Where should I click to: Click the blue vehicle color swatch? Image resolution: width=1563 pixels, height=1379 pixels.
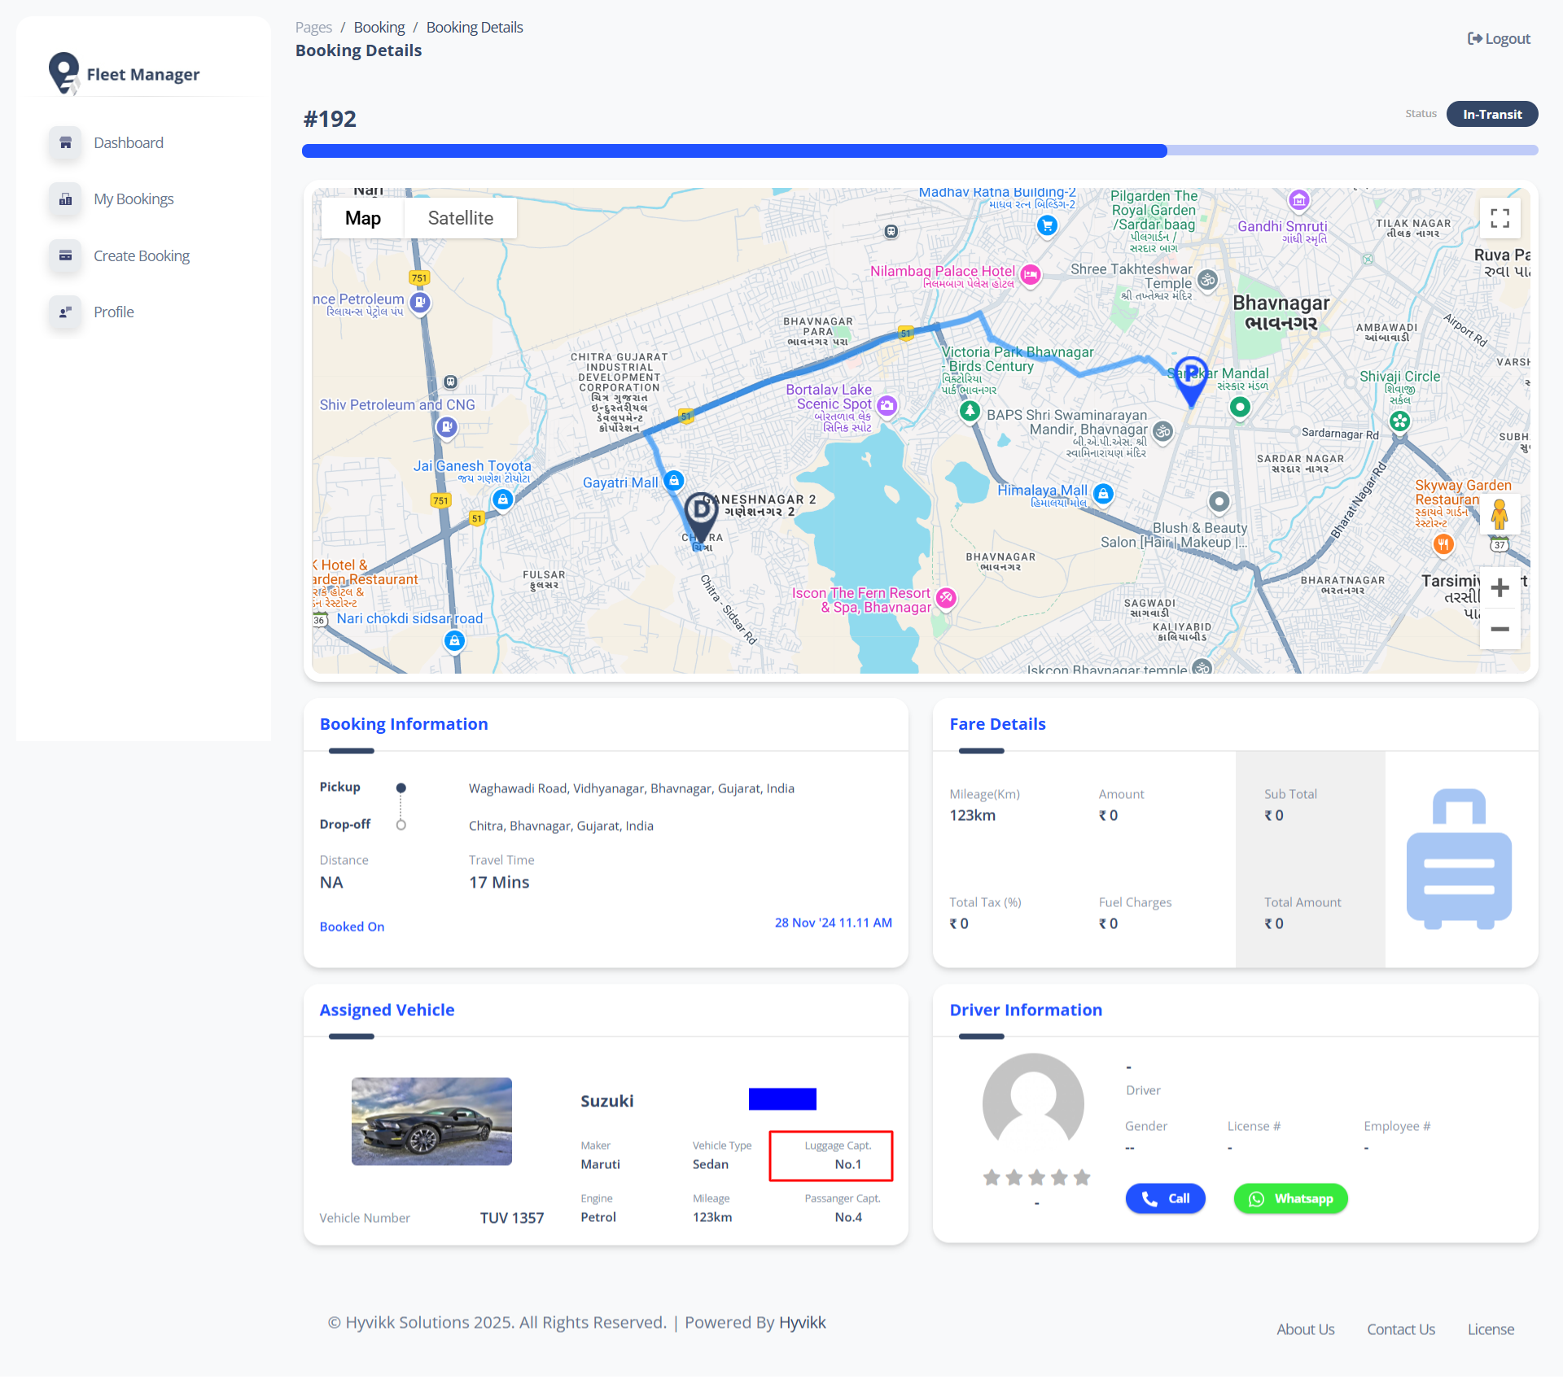[x=782, y=1099]
